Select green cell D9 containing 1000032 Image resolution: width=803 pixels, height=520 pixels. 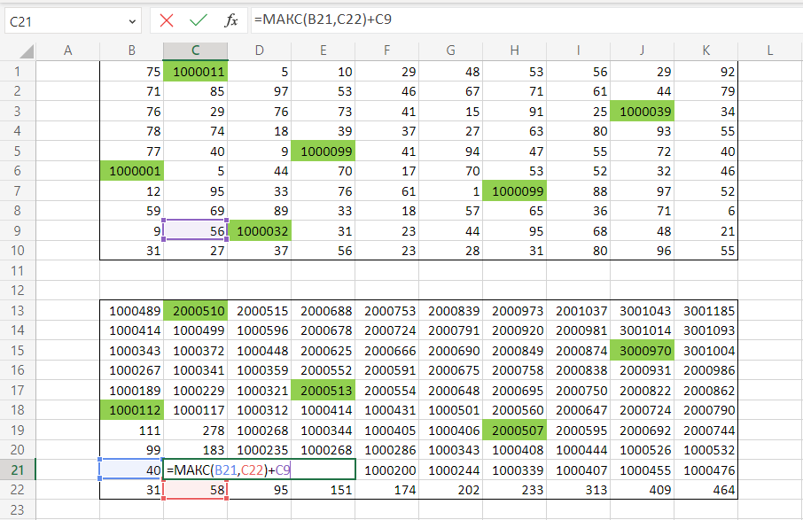click(259, 230)
